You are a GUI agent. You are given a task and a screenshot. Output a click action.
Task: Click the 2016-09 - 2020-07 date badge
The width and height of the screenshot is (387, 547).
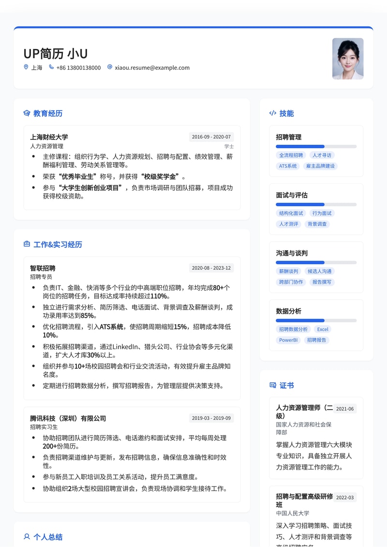click(x=211, y=137)
